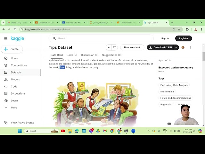Select the Intermediate tag

[x=167, y=92]
